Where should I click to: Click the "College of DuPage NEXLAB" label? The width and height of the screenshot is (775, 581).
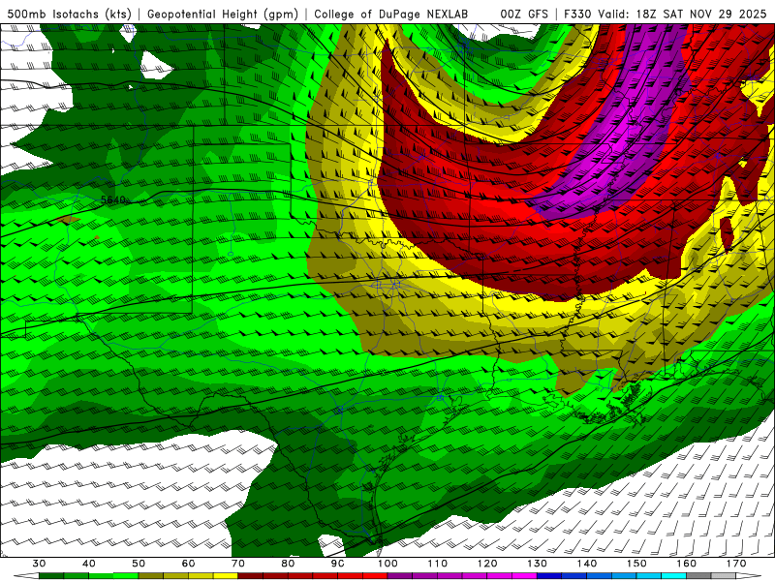pyautogui.click(x=390, y=14)
